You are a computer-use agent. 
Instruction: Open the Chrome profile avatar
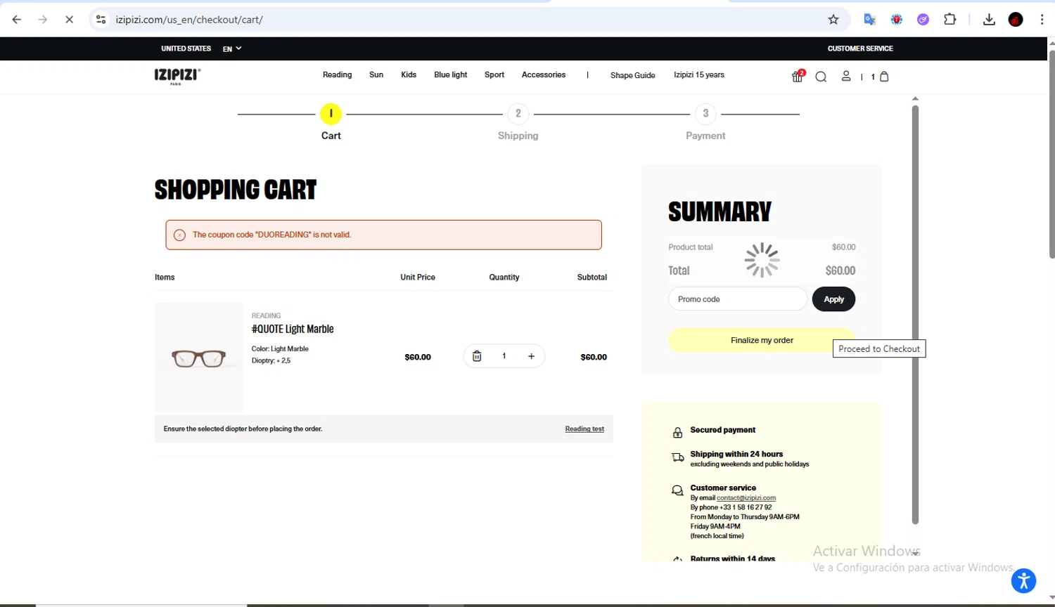(1016, 20)
